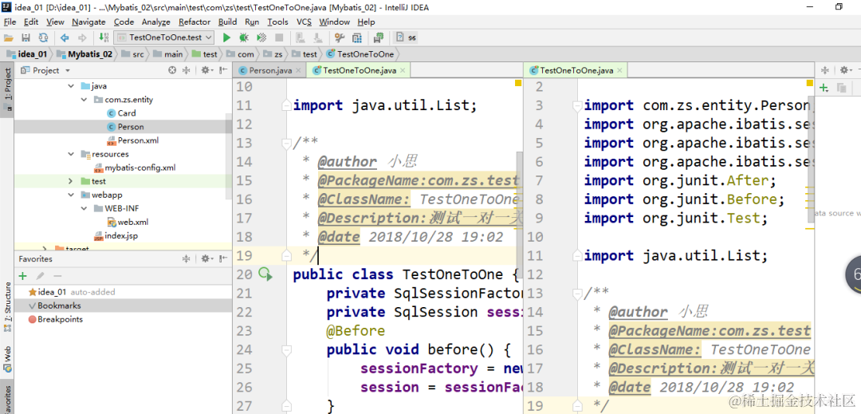Click the pencil rename icon in Favorites
Image resolution: width=861 pixels, height=414 pixels.
click(40, 276)
